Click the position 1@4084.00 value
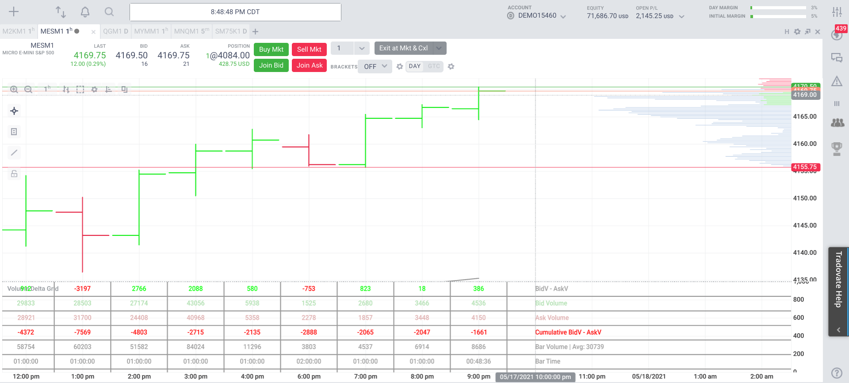Viewport: 849px width, 383px height. tap(228, 55)
